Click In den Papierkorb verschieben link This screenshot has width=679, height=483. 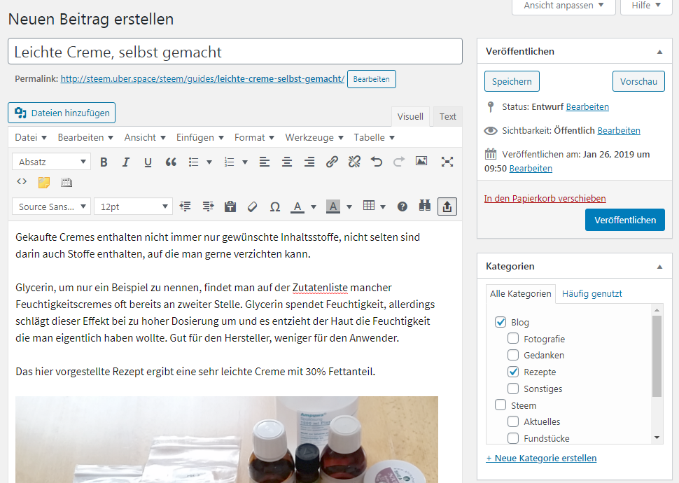click(x=545, y=199)
